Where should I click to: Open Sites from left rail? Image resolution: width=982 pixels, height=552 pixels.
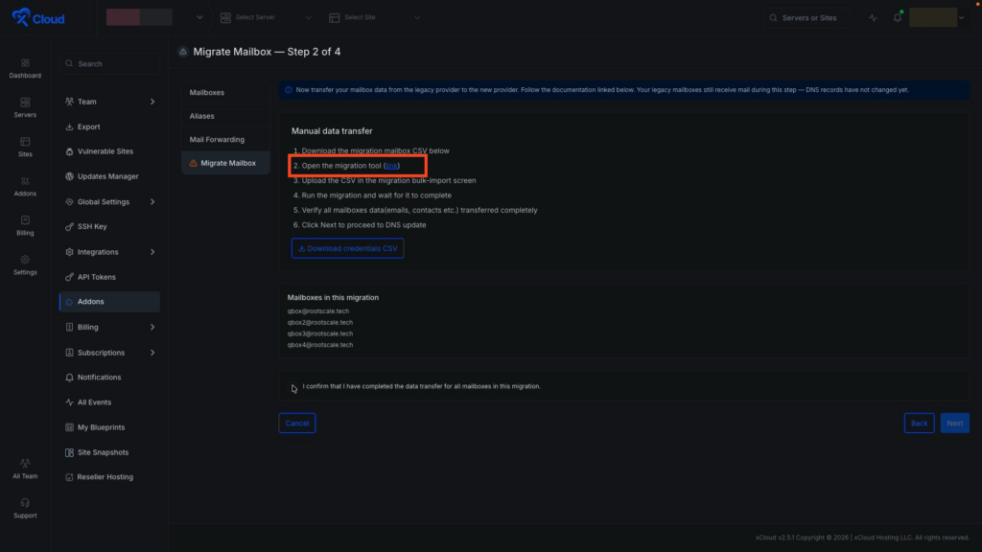(x=25, y=148)
